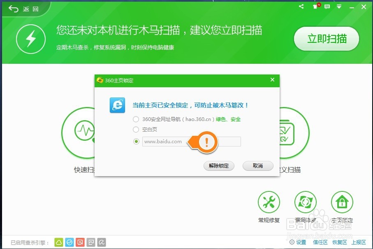Click the www.baidu.com homepage input field
The image size is (373, 249).
click(x=192, y=142)
